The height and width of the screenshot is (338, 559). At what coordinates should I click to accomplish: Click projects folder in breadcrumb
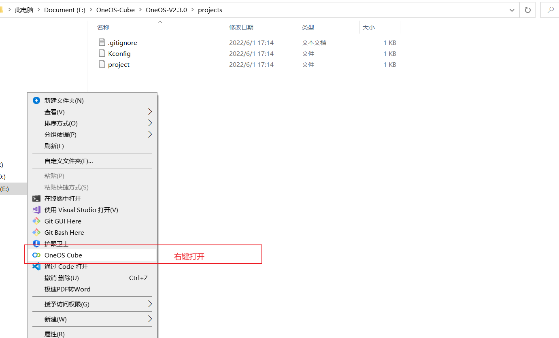tap(210, 10)
